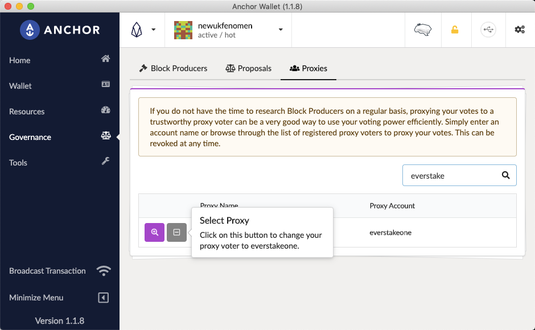Image resolution: width=535 pixels, height=330 pixels.
Task: Click the wallet unlock padlock icon
Action: [x=455, y=30]
